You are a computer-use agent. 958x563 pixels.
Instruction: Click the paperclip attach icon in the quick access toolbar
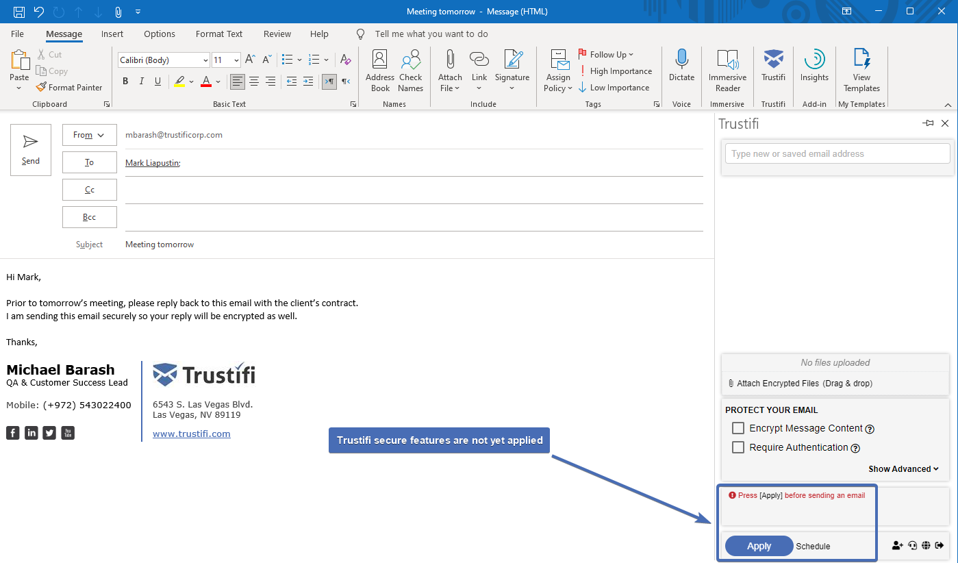point(118,12)
